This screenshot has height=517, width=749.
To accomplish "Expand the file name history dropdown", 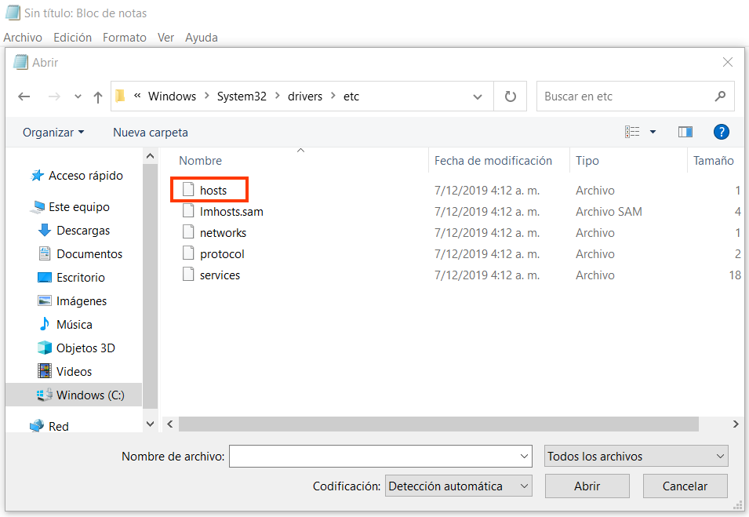I will point(524,456).
